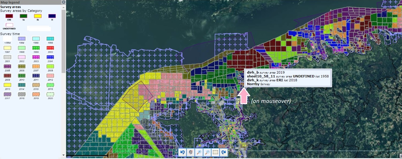This screenshot has height=159, width=402.
Task: Click the 1997 survey time swatch
Action: [7, 48]
